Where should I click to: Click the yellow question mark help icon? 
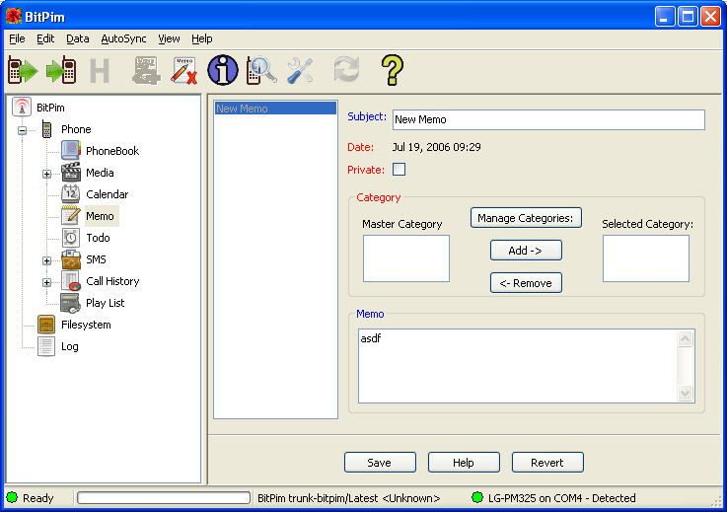tap(393, 70)
